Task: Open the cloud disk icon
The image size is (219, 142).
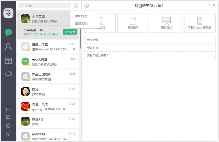Action: (8, 73)
